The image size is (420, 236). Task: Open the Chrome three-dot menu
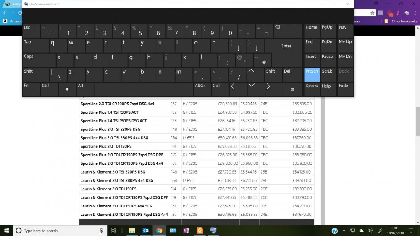[415, 13]
